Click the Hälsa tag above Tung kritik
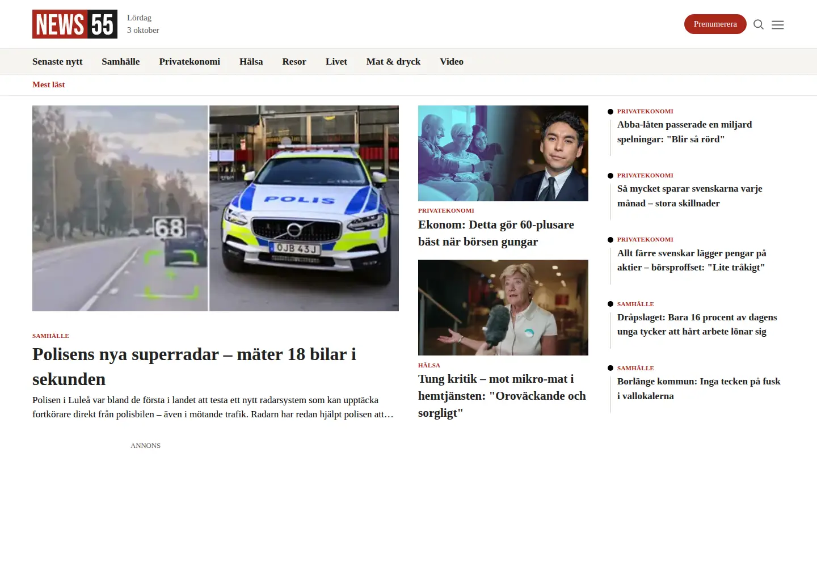The height and width of the screenshot is (567, 817). pos(429,365)
